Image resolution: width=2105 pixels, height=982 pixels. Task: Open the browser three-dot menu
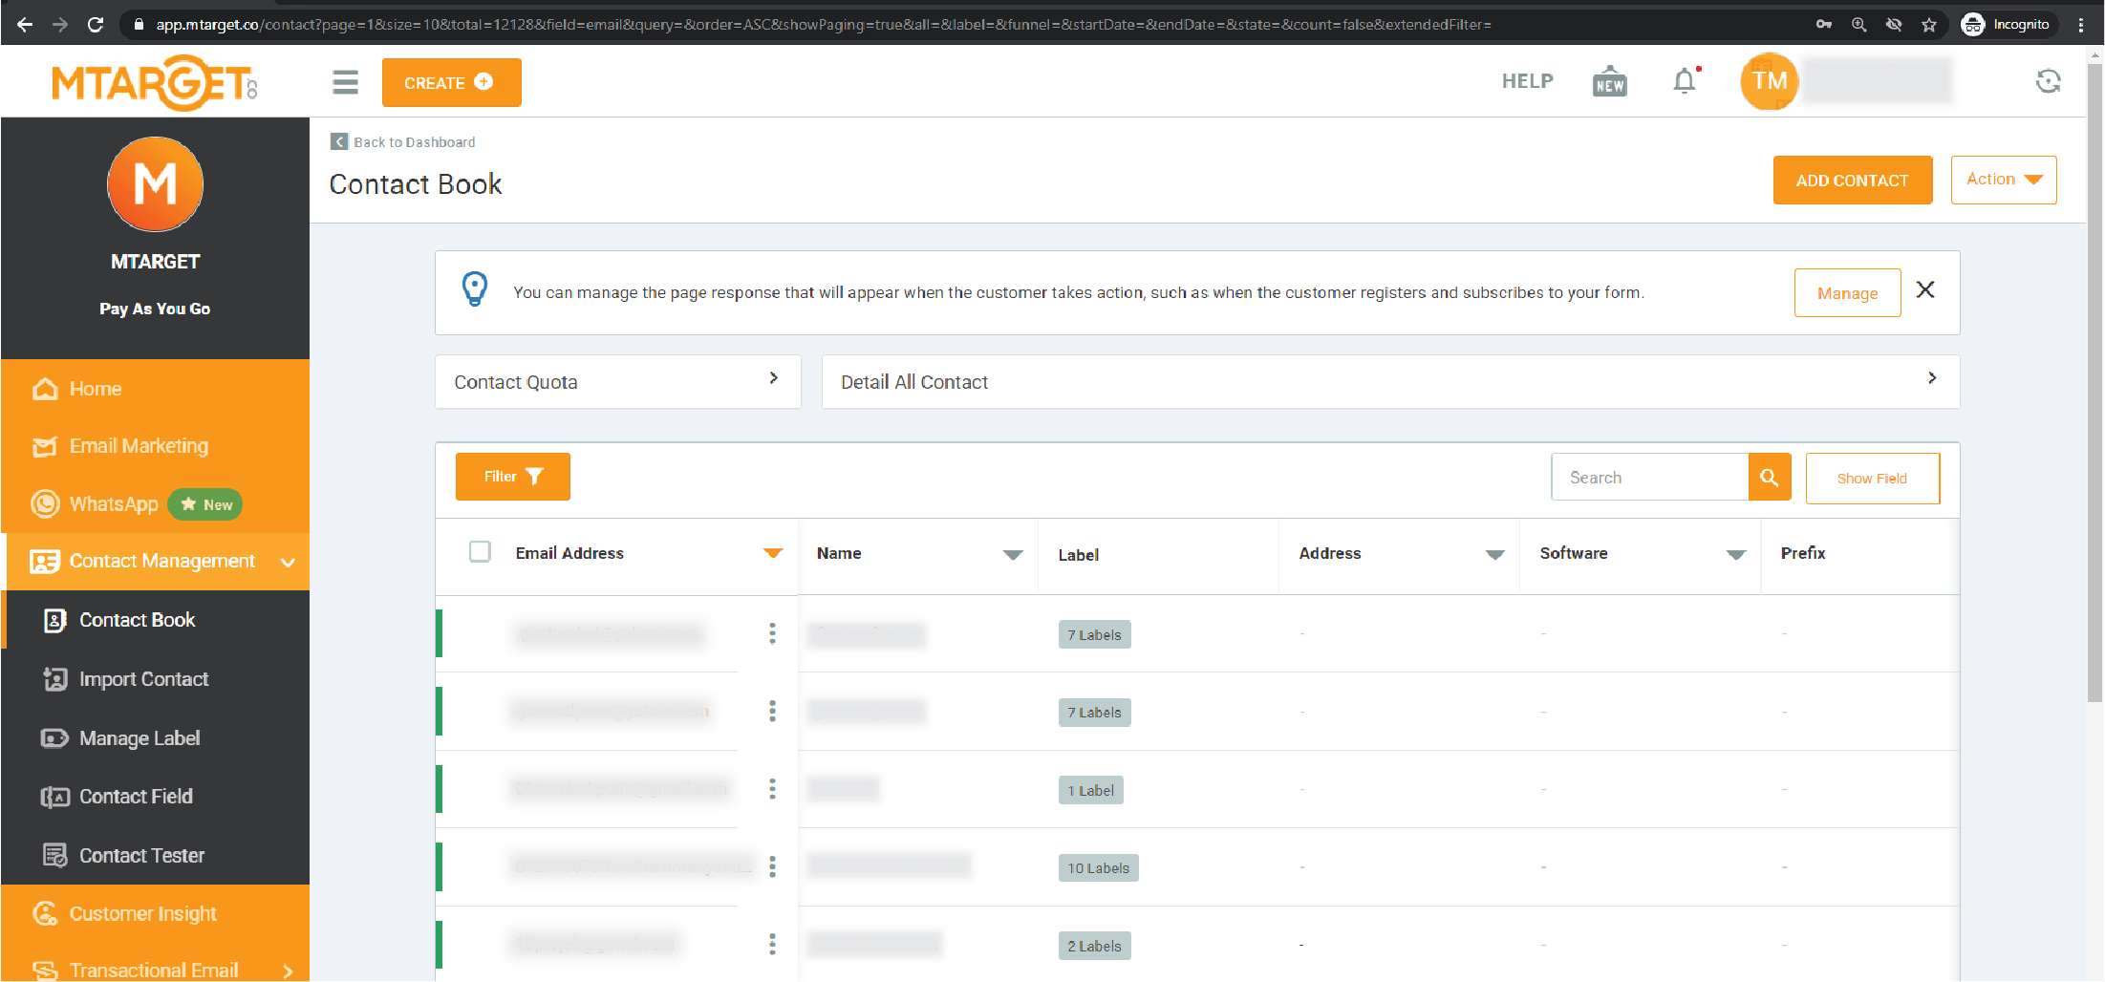[x=2080, y=25]
